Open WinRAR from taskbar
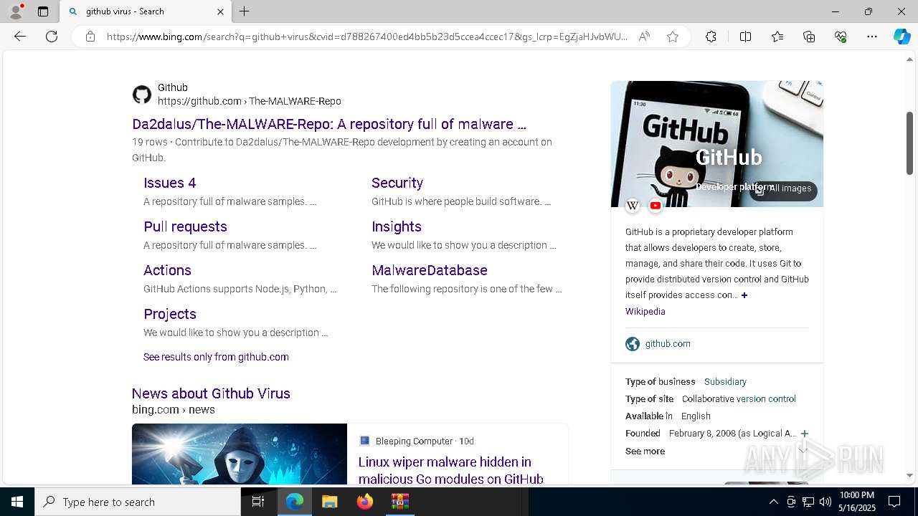Viewport: 918px width, 516px height. click(x=400, y=502)
